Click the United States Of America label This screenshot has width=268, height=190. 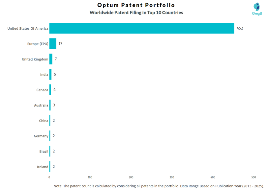click(28, 29)
